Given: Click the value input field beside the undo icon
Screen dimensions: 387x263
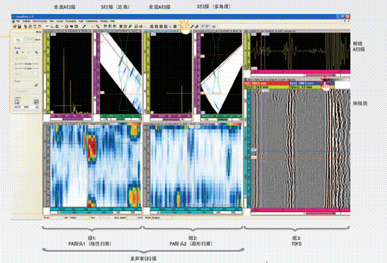Looking at the screenshot, I should pyautogui.click(x=29, y=39).
